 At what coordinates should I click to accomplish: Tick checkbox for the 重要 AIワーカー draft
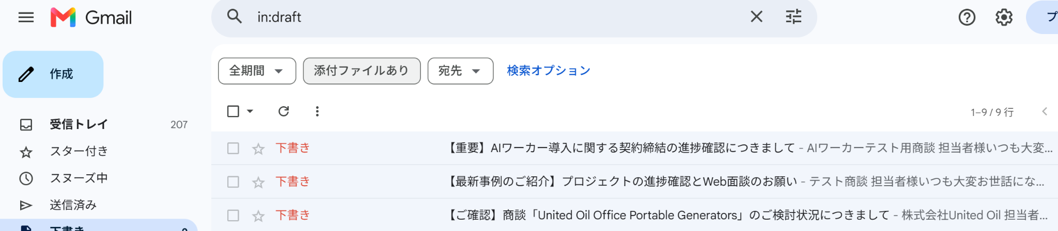[233, 148]
